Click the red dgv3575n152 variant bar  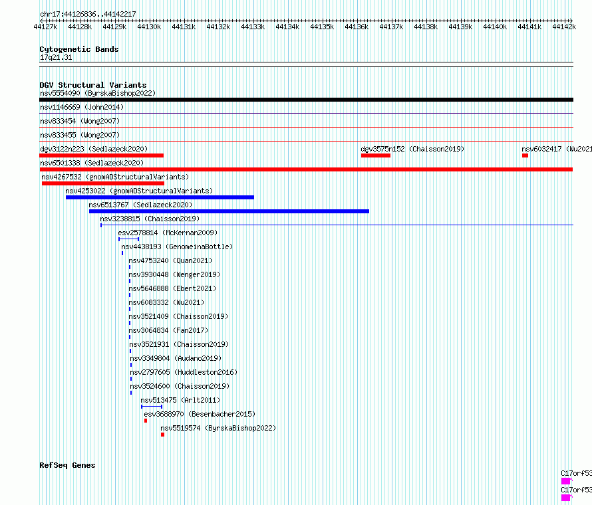pyautogui.click(x=376, y=155)
